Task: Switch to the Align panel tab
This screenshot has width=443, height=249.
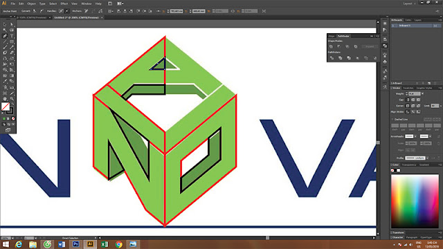Action: 332,36
